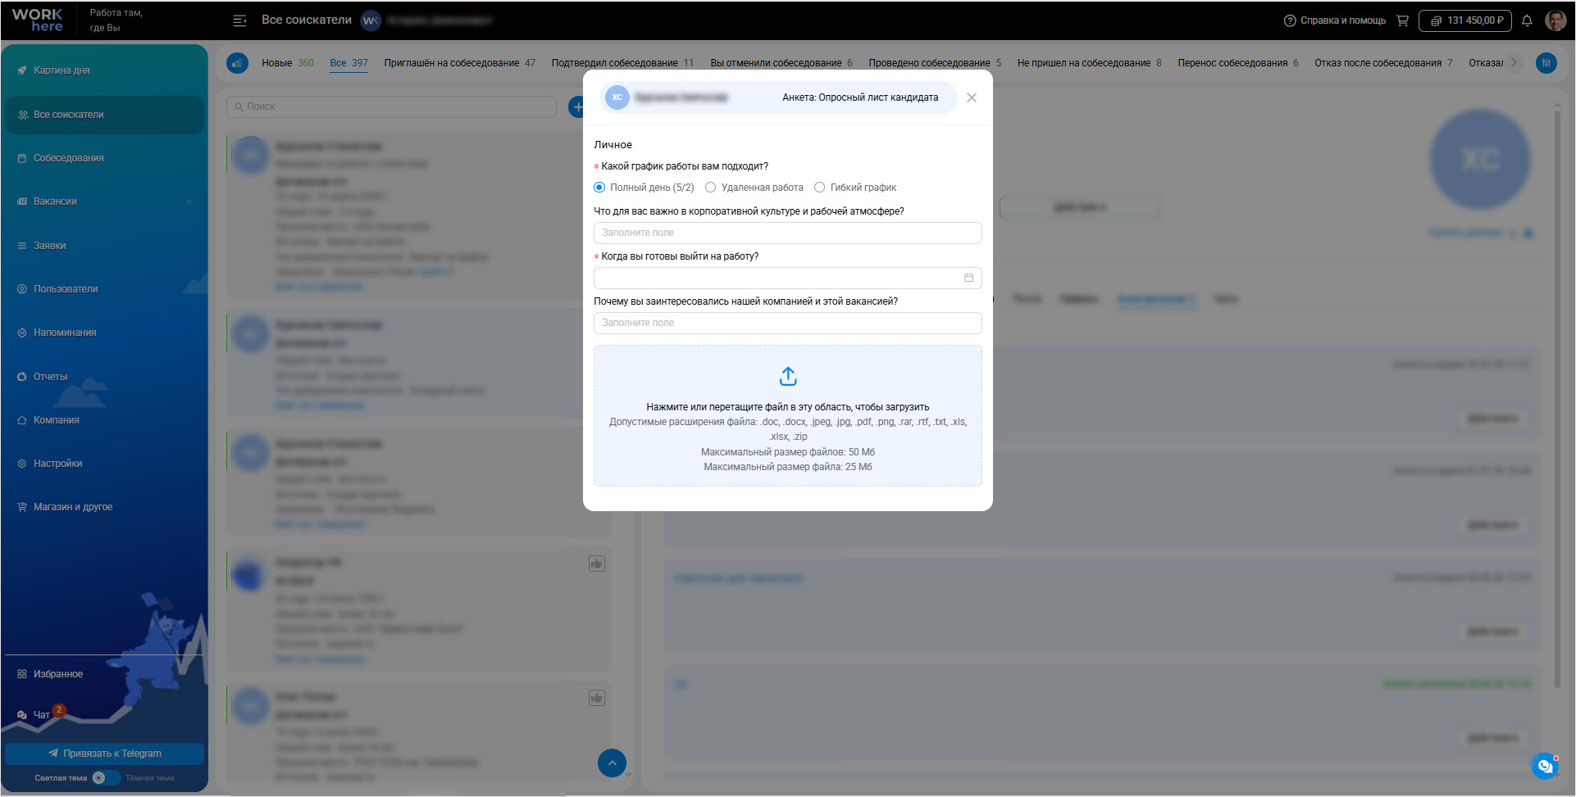Click the large XC candidate avatar
Screen dimensions: 1576x797
1480,159
